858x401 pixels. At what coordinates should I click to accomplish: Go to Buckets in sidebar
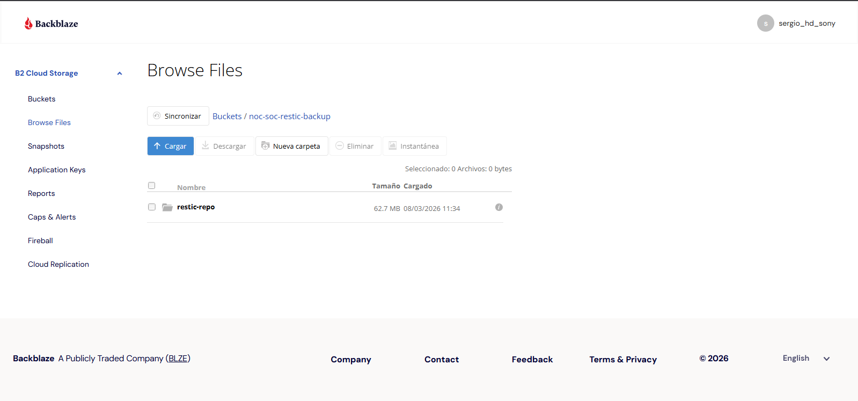pos(42,99)
